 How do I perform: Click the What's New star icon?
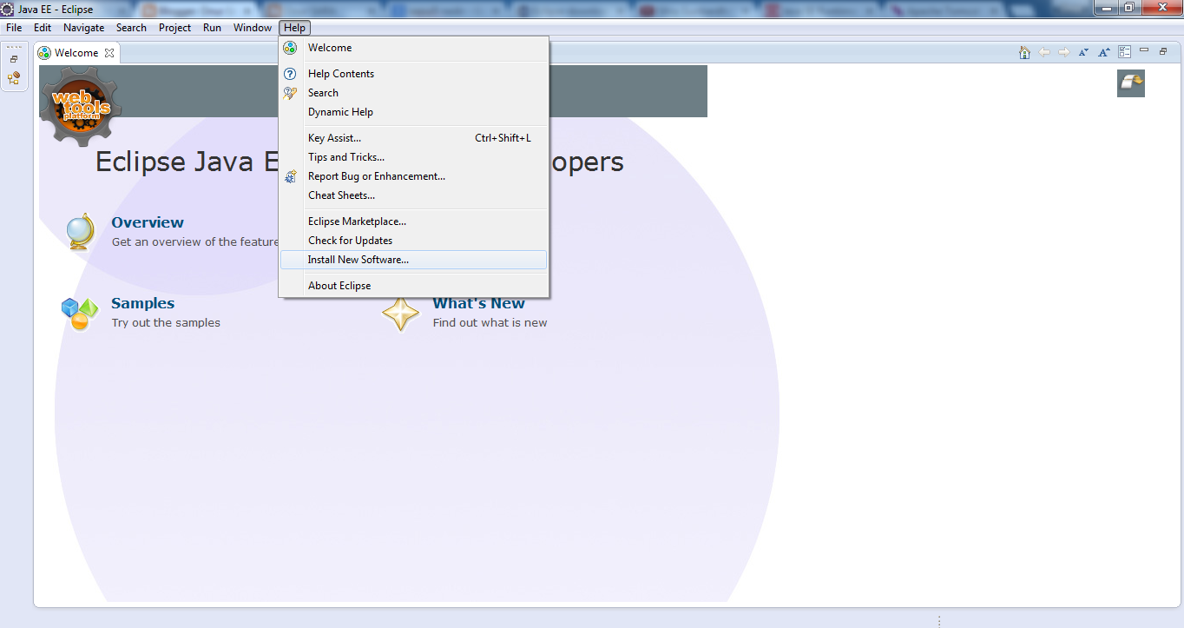tap(401, 314)
